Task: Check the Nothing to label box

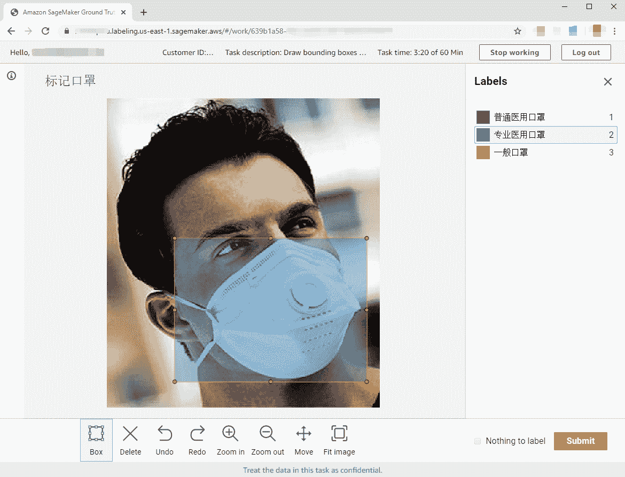Action: click(478, 441)
